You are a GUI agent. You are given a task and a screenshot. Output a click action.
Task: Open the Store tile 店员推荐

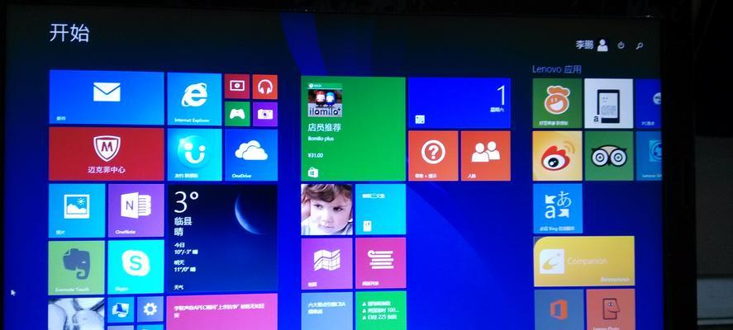pyautogui.click(x=353, y=129)
